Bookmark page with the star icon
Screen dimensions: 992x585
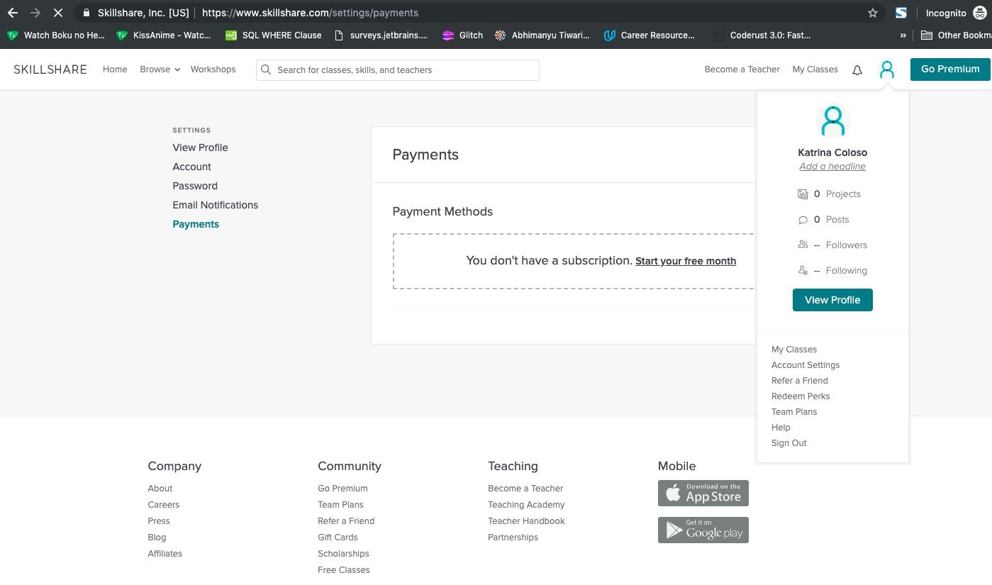point(873,13)
